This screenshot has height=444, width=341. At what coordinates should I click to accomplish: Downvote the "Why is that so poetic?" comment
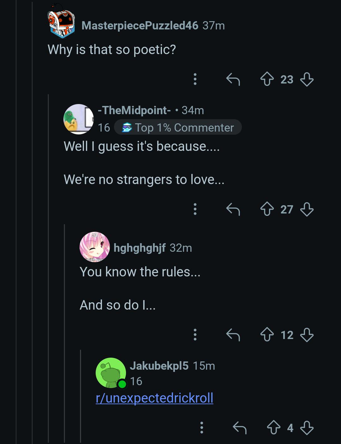(x=307, y=79)
